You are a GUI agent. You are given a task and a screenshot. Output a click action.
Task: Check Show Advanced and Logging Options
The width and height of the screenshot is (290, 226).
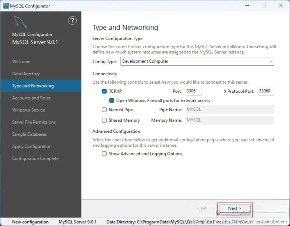pos(104,154)
